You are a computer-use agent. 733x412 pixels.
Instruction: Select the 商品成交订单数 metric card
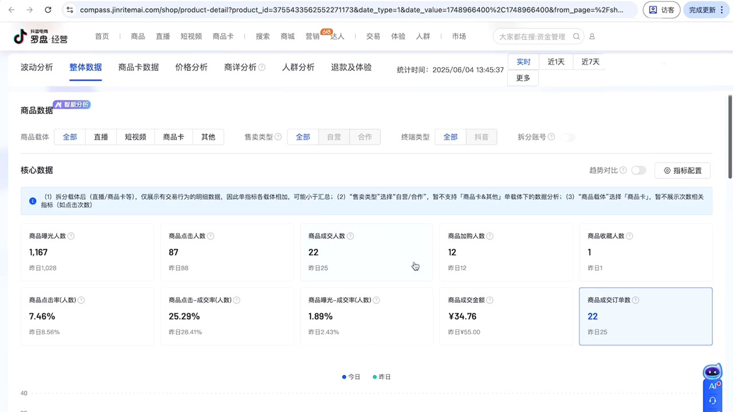645,316
